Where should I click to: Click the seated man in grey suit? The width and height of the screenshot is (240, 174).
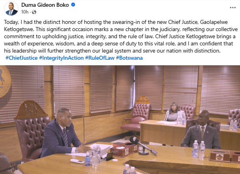[201, 130]
